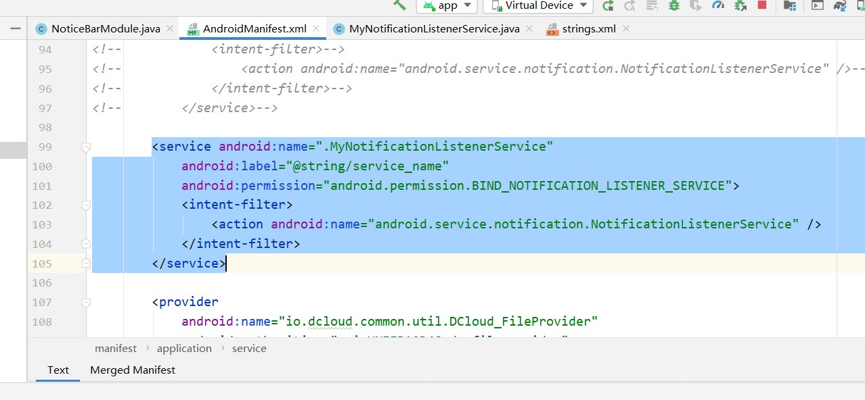Click the application breadcrumb
Image resolution: width=865 pixels, height=400 pixels.
[x=184, y=349]
